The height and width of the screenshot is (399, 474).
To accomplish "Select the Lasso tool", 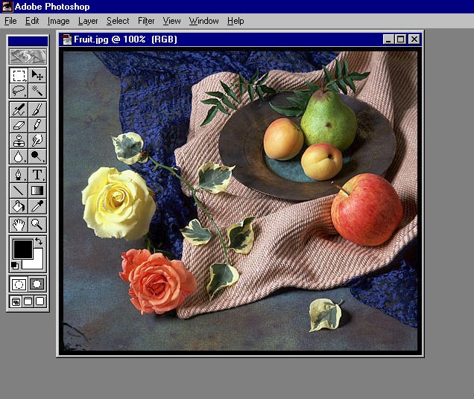I will point(19,91).
